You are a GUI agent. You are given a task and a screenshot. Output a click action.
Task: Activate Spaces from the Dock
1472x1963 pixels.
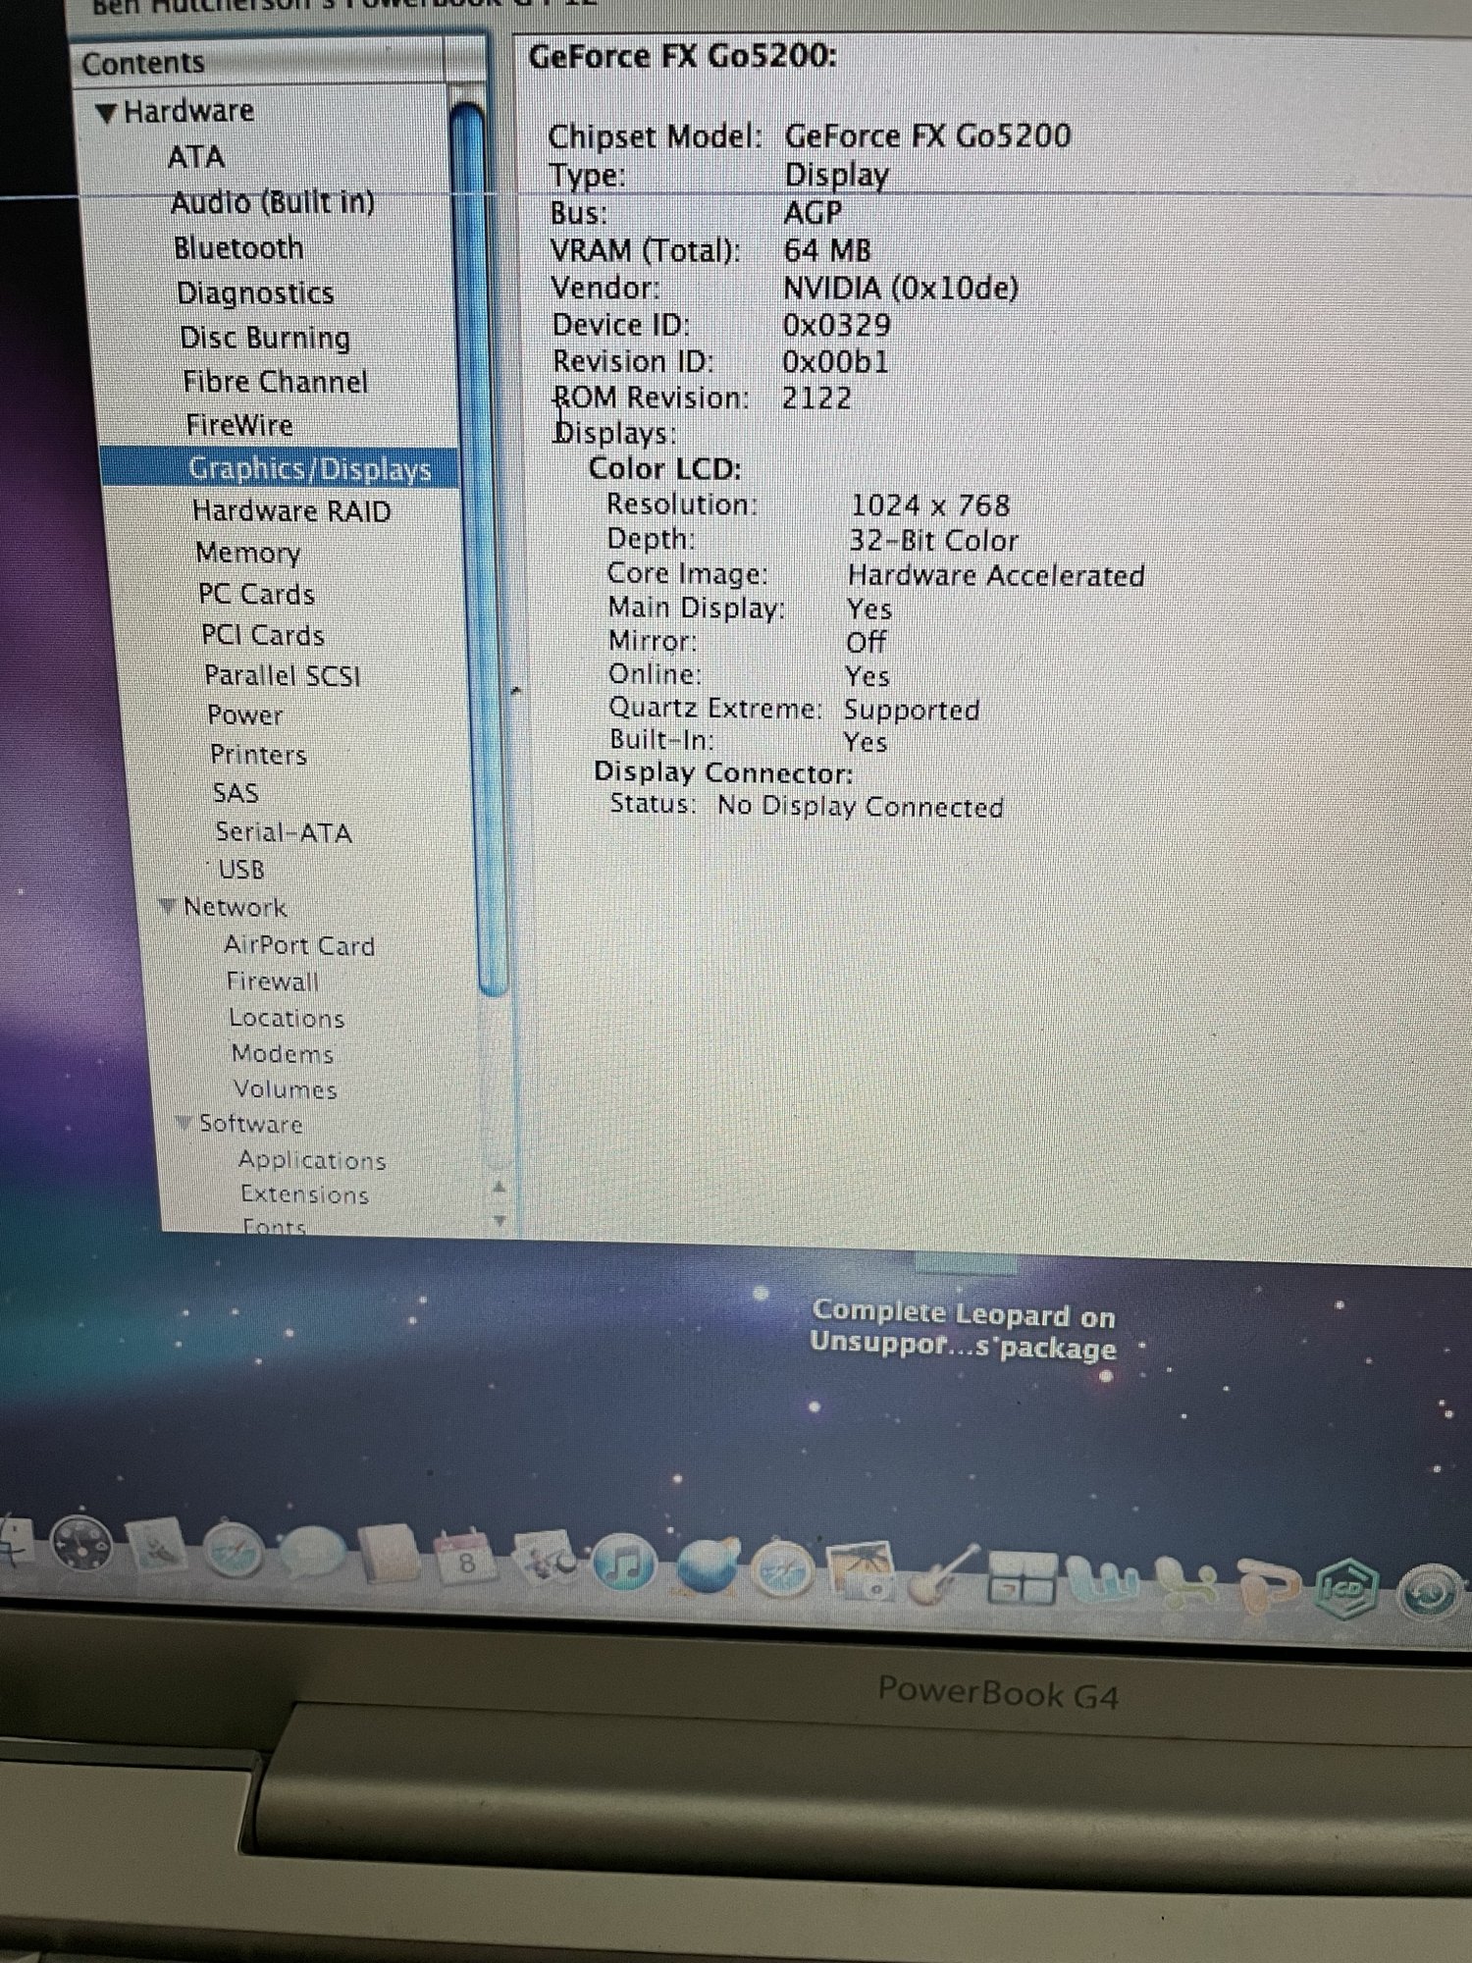click(x=1022, y=1578)
